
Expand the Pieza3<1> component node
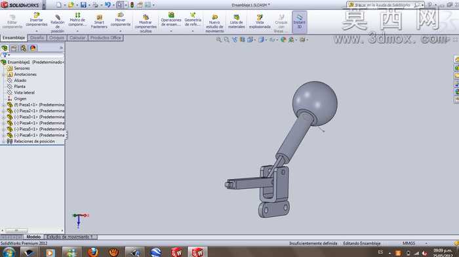[x=3, y=117]
